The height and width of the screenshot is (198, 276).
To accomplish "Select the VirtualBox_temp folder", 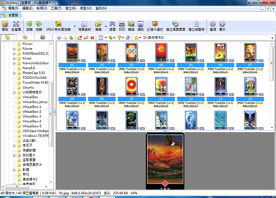I will click(x=35, y=102).
